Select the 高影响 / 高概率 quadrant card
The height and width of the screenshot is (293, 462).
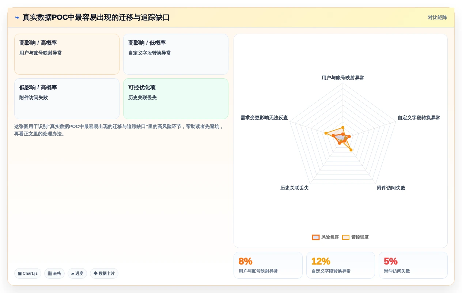tap(67, 54)
